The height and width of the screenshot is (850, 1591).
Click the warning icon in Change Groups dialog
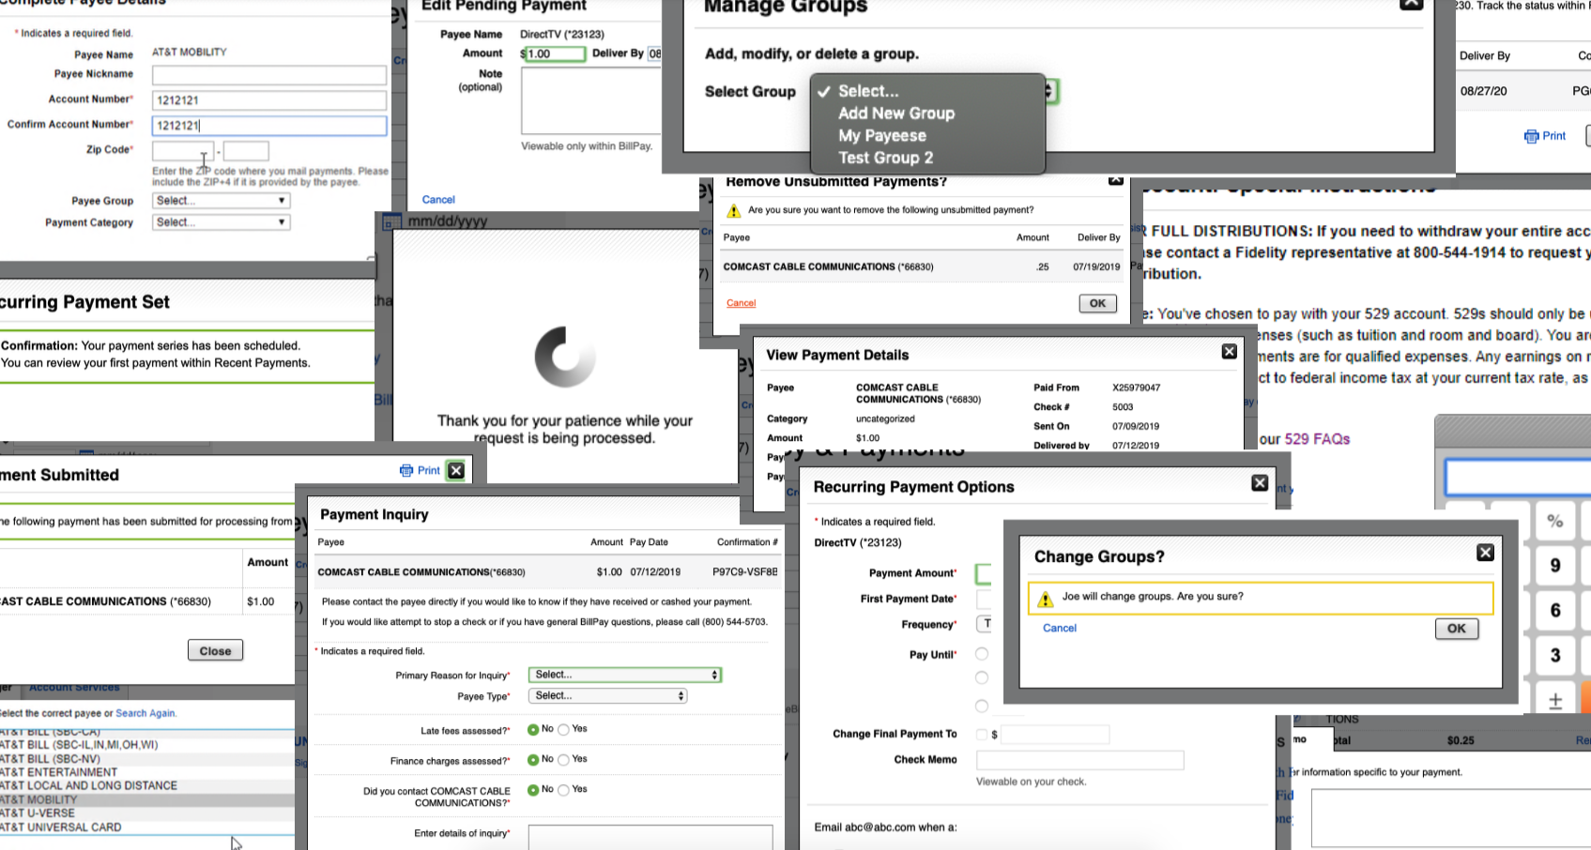(x=1046, y=598)
